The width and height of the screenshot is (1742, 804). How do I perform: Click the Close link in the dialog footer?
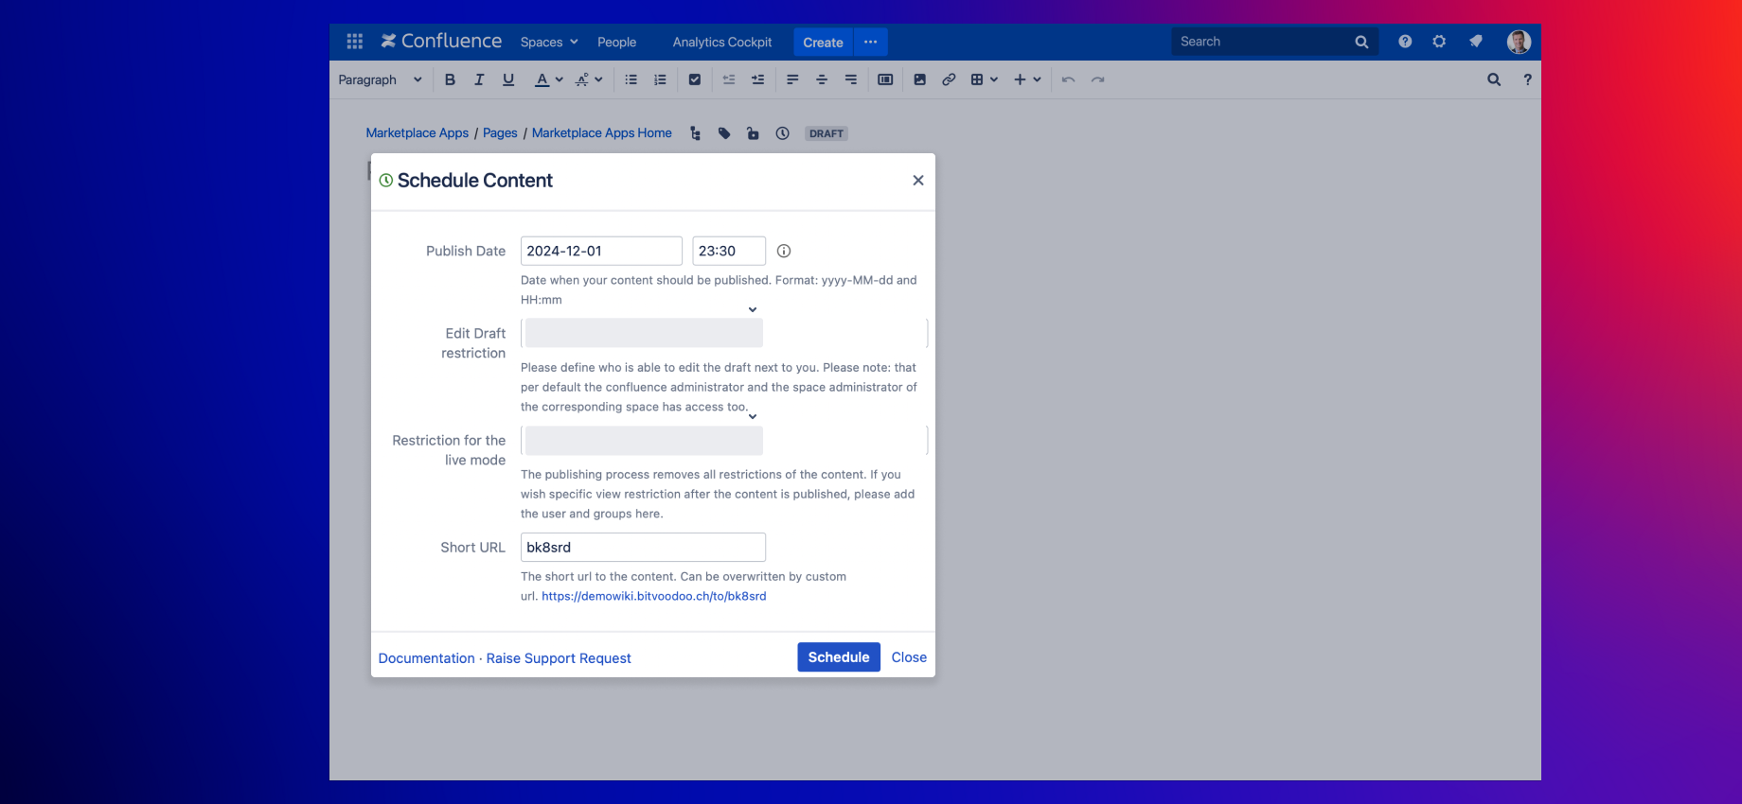click(909, 657)
